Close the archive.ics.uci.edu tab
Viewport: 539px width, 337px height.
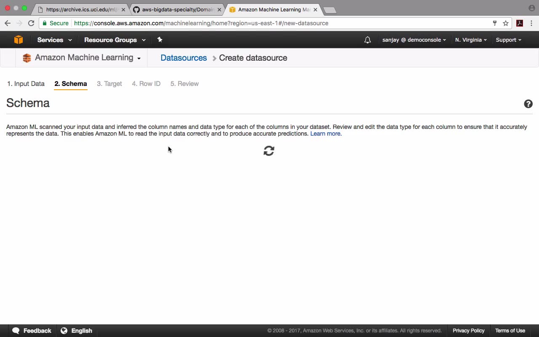[123, 9]
